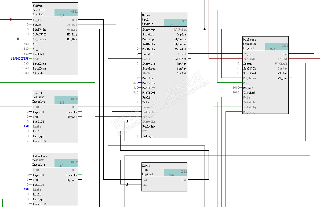Click Monitor input on Motor block

click(148, 78)
